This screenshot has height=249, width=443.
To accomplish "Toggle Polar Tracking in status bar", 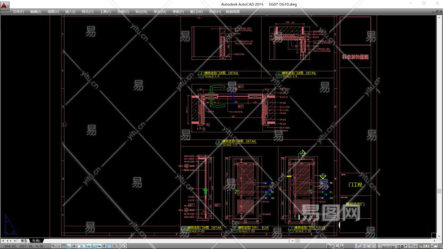I will tap(74, 246).
